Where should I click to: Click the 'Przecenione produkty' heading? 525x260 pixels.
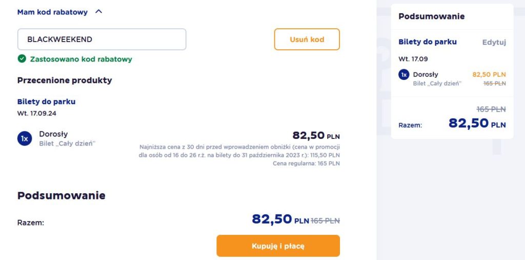point(65,81)
